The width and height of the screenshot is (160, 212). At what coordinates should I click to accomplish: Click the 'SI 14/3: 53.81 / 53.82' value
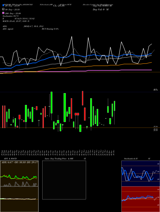(x=25, y=19)
